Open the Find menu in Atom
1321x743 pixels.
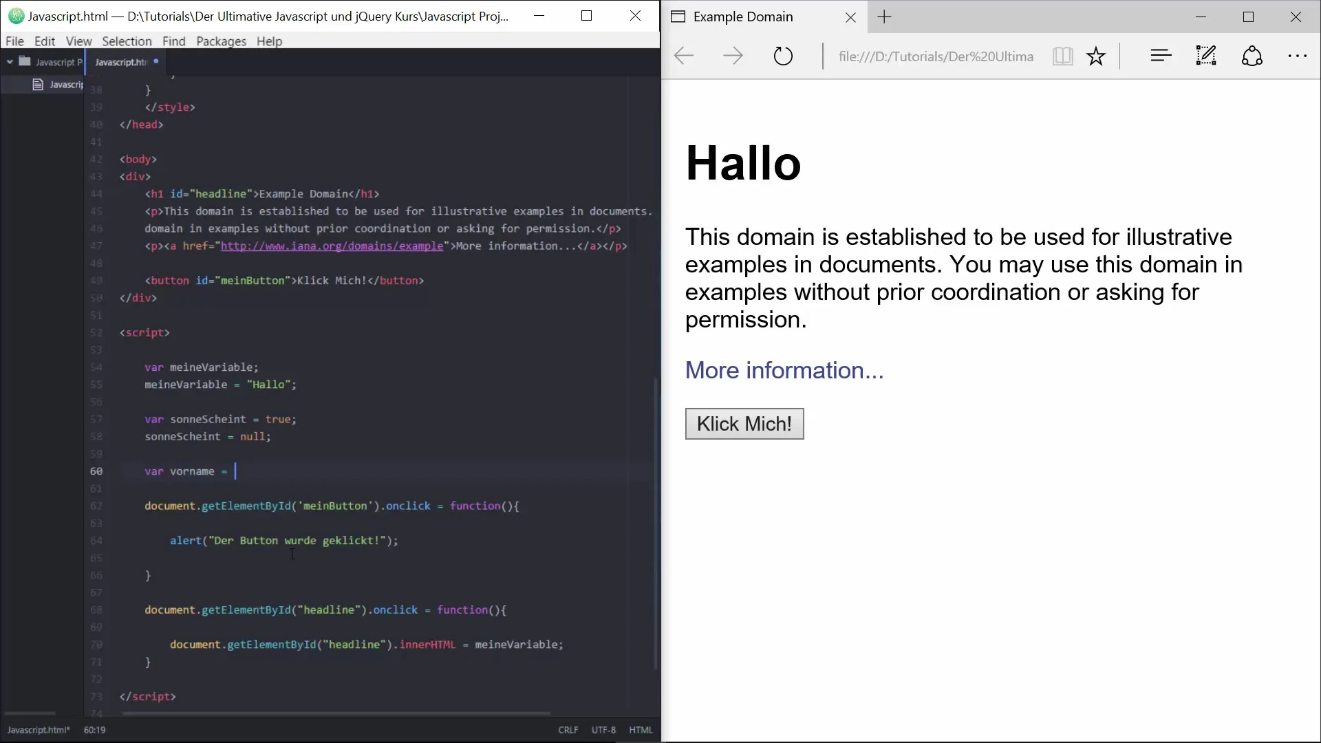(x=174, y=41)
